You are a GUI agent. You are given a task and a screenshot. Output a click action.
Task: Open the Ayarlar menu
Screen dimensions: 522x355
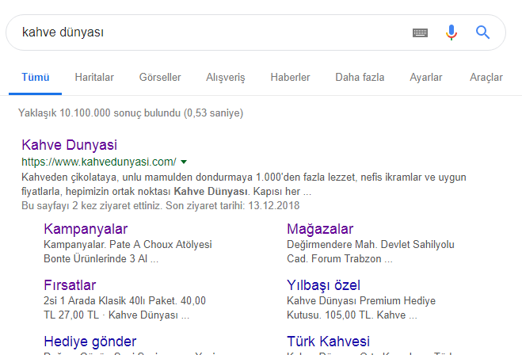point(426,78)
